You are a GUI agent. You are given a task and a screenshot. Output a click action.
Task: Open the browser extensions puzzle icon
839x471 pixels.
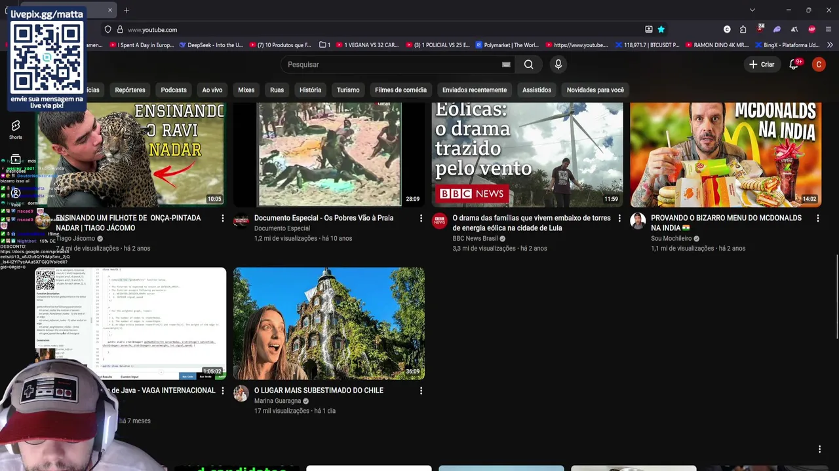[x=743, y=29]
